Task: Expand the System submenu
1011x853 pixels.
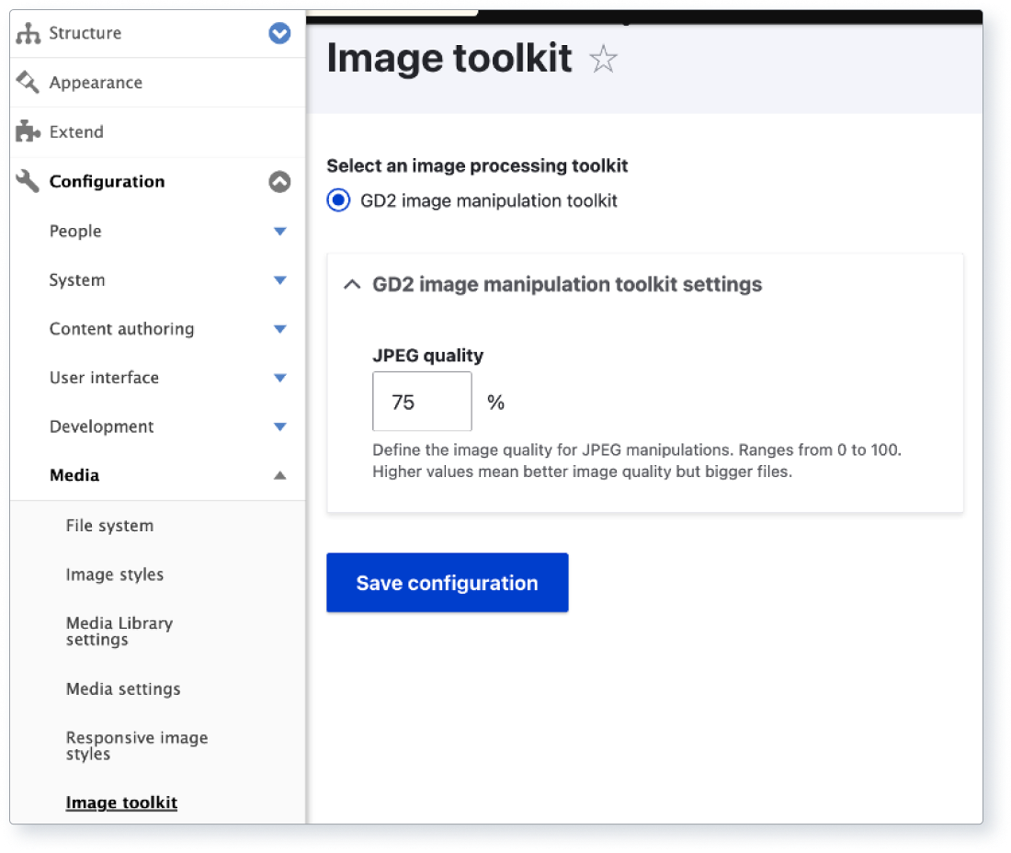Action: pyautogui.click(x=279, y=279)
